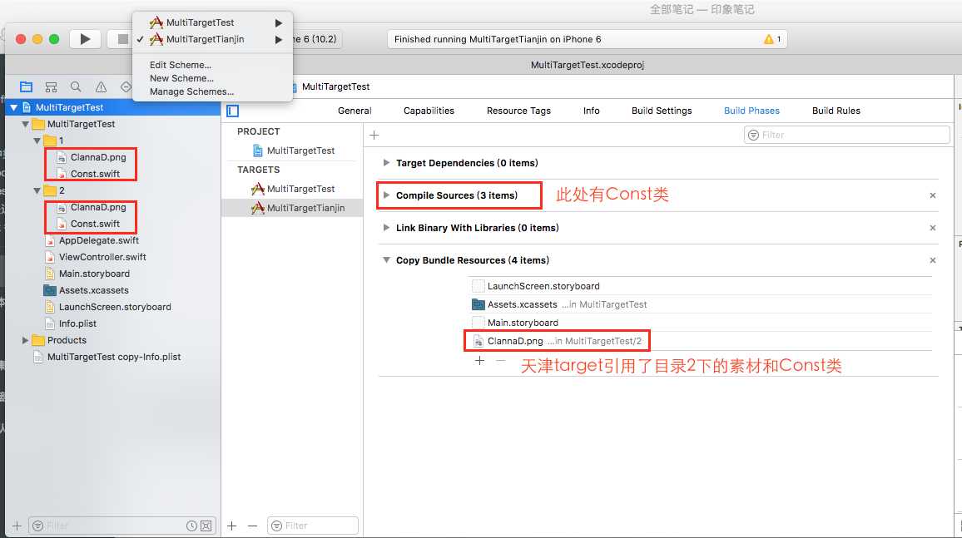Image resolution: width=962 pixels, height=538 pixels.
Task: Switch to the Build Phases tab
Action: [x=751, y=111]
